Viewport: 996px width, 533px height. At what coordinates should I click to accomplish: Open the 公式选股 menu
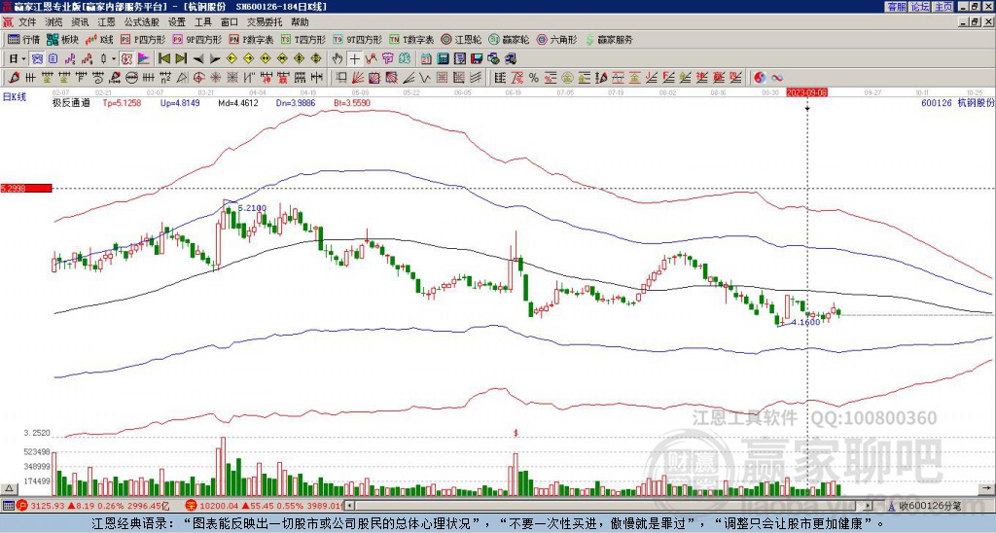click(141, 22)
